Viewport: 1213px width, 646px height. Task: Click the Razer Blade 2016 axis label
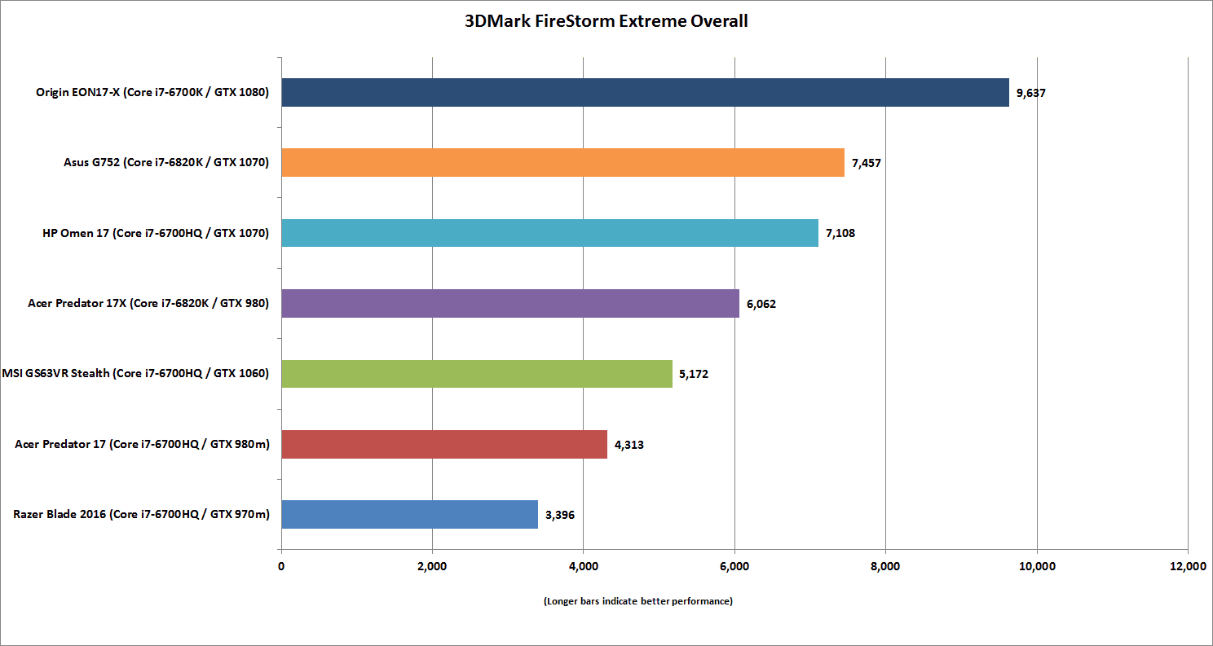pyautogui.click(x=142, y=514)
